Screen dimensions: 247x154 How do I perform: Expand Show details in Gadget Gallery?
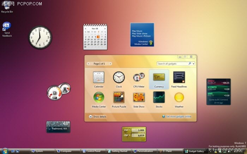[97, 117]
